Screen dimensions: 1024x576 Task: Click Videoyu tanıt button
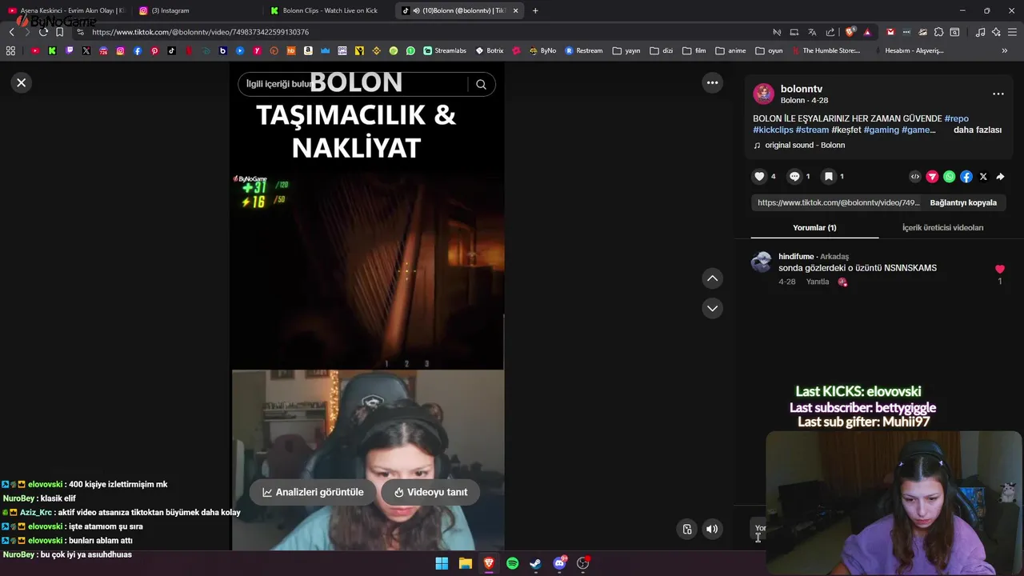coord(430,492)
